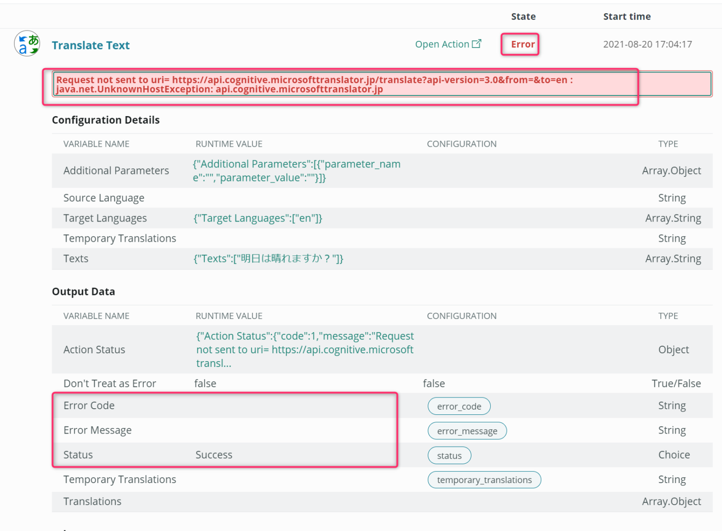Click the highlighted Error state badge

520,44
